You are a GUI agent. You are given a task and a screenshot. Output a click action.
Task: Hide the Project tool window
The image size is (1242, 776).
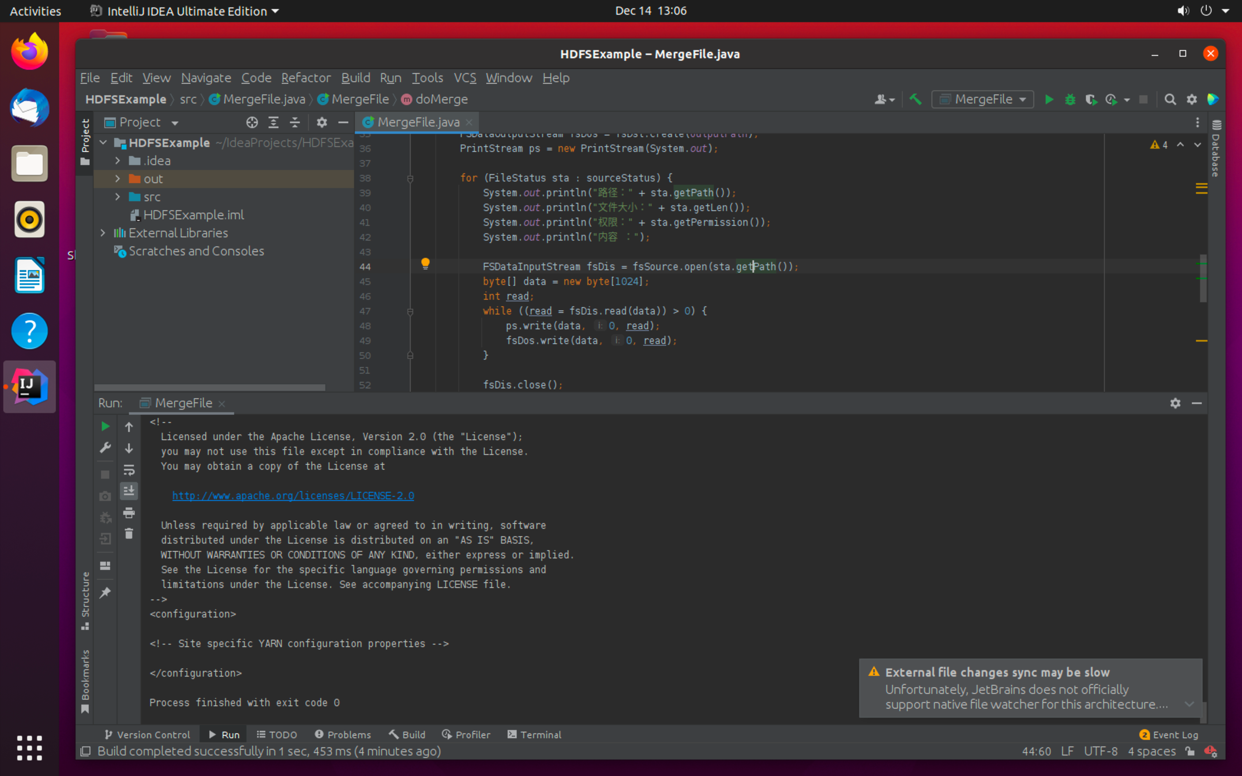343,122
